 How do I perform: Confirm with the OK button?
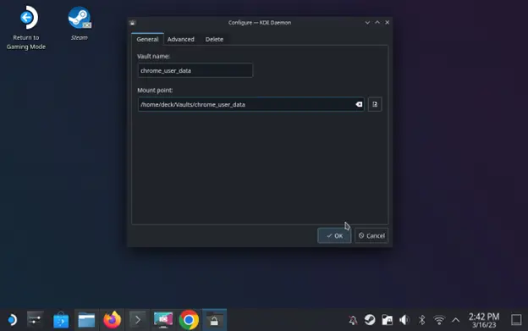(x=334, y=235)
